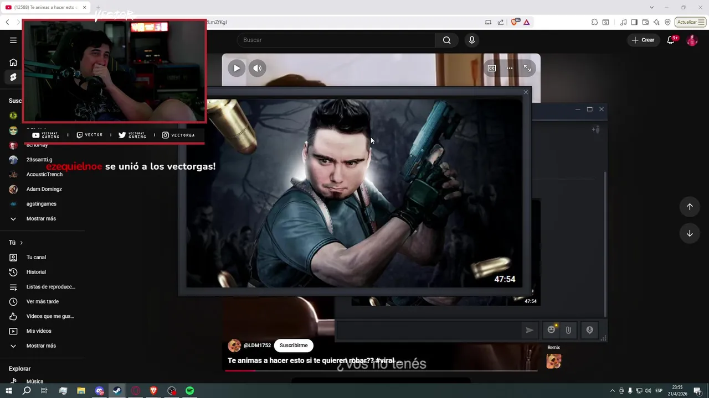Open the YouTube guide hamburger menu
This screenshot has height=398, width=709.
[x=13, y=40]
